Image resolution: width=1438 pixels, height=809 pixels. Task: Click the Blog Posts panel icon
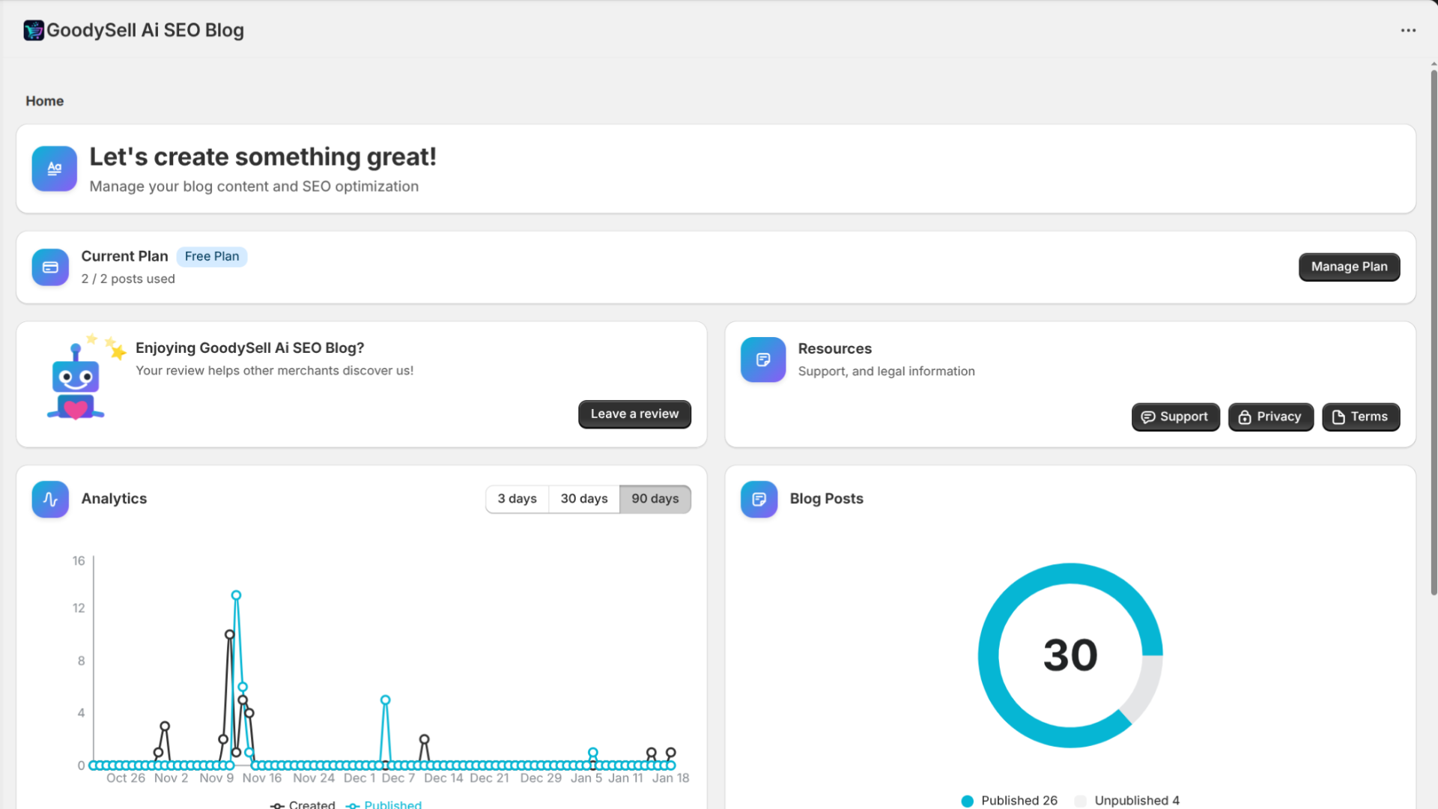[758, 499]
